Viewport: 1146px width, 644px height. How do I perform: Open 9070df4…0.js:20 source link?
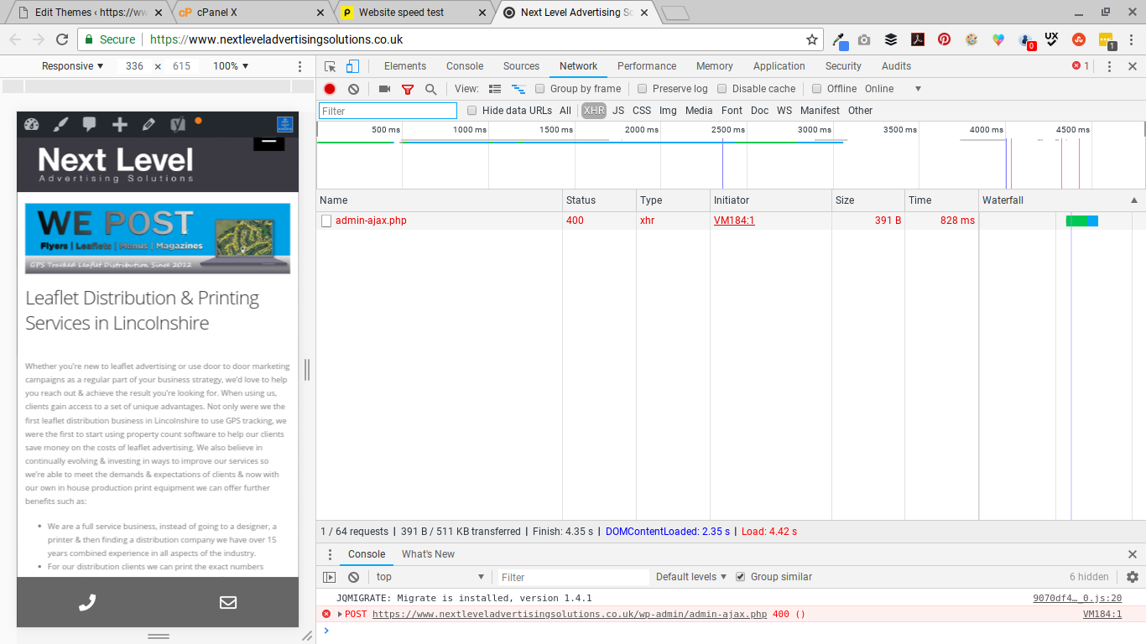pos(1077,599)
